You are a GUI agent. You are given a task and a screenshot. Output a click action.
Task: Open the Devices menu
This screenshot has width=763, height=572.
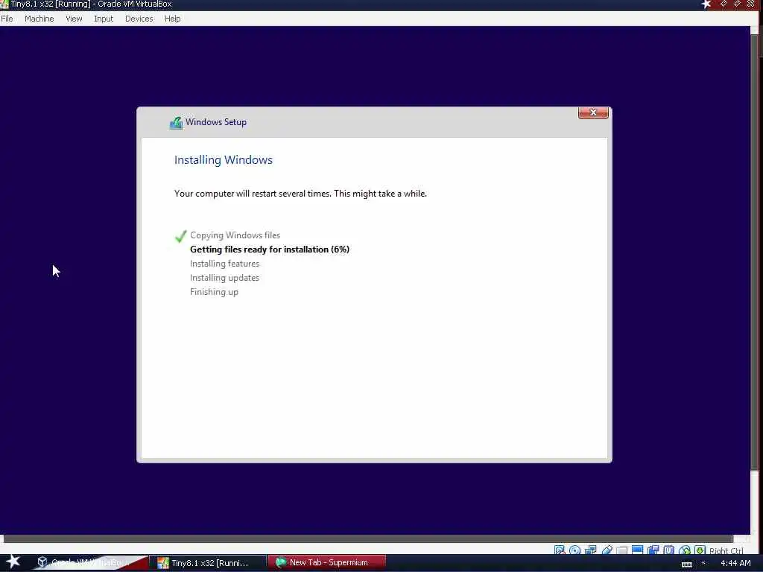pyautogui.click(x=139, y=19)
